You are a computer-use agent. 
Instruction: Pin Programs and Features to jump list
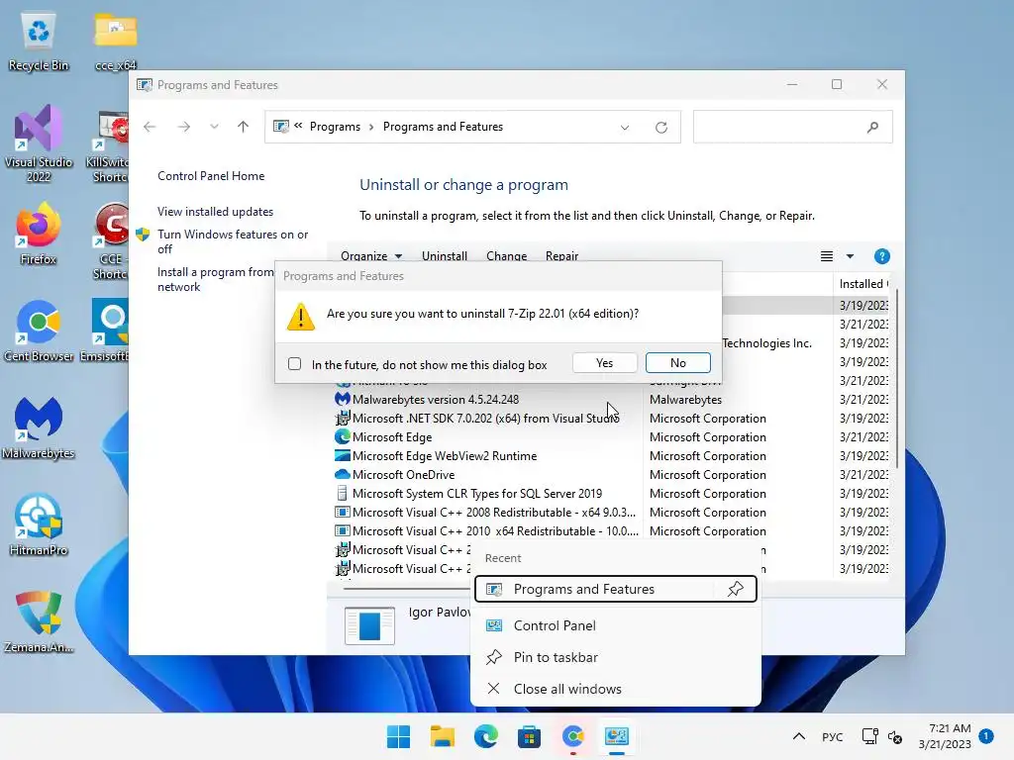[x=736, y=589]
